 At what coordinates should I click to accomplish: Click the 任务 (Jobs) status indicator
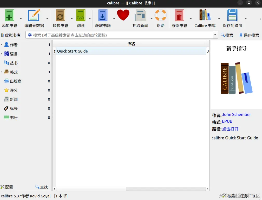(248, 196)
